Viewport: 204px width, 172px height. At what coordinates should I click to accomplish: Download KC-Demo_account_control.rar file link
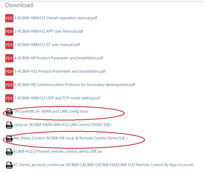pos(103,165)
